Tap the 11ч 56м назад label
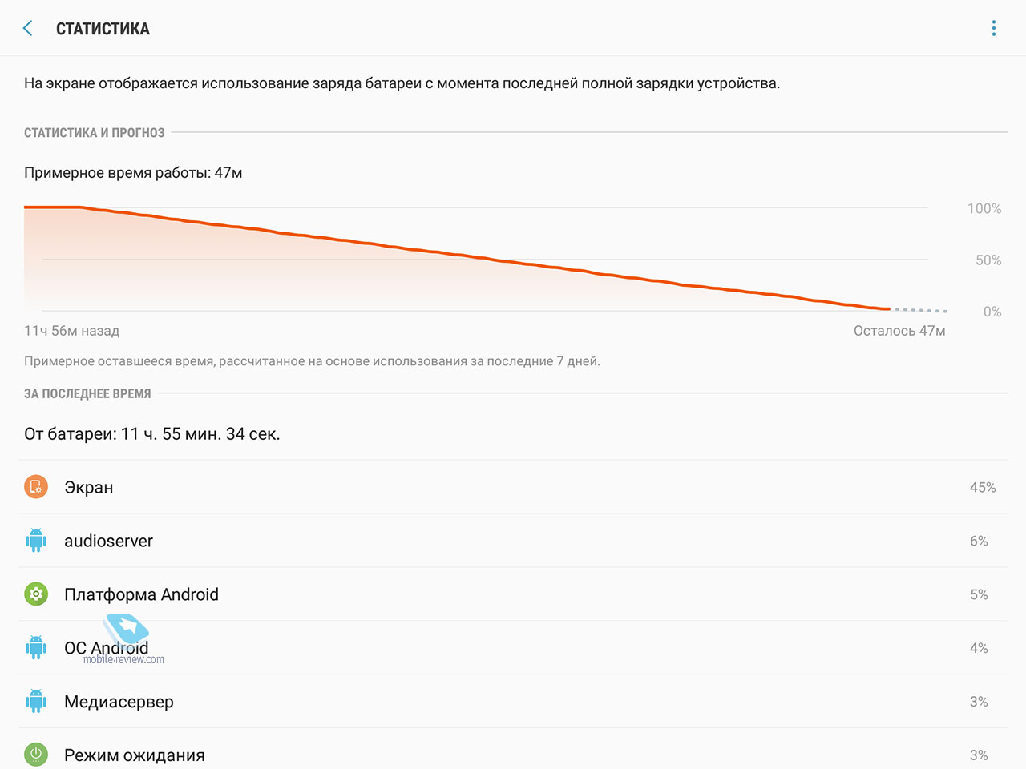1026x769 pixels. point(71,331)
